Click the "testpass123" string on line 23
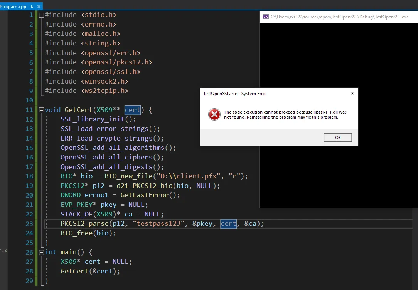 point(158,223)
